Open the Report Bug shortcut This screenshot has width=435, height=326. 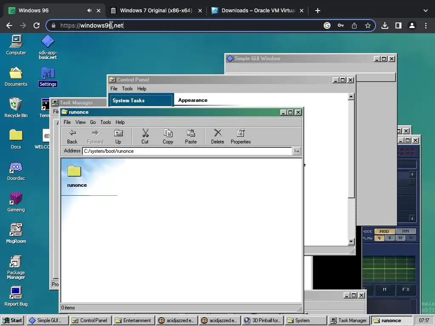pos(16,296)
